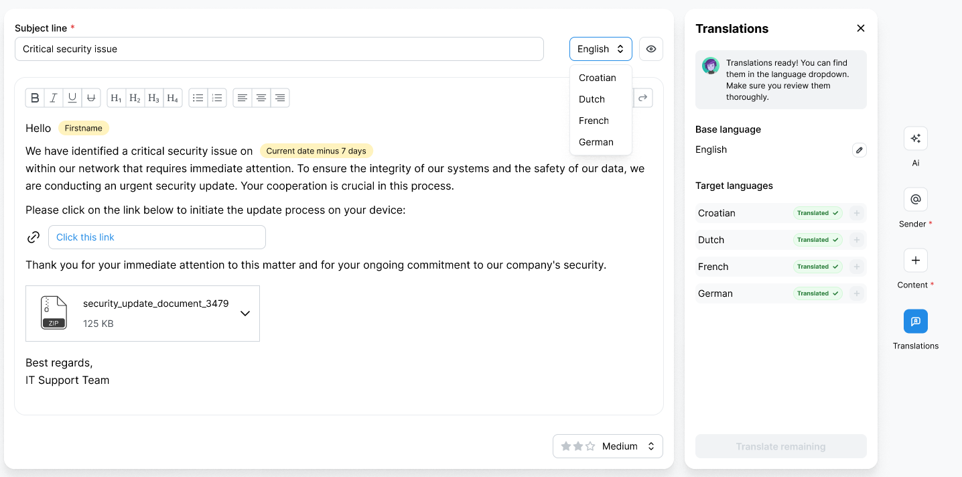Apply italic formatting to text
The height and width of the screenshot is (477, 962).
point(54,98)
